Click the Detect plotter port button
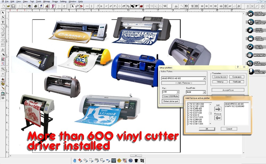This screenshot has width=266, height=164. [171, 101]
